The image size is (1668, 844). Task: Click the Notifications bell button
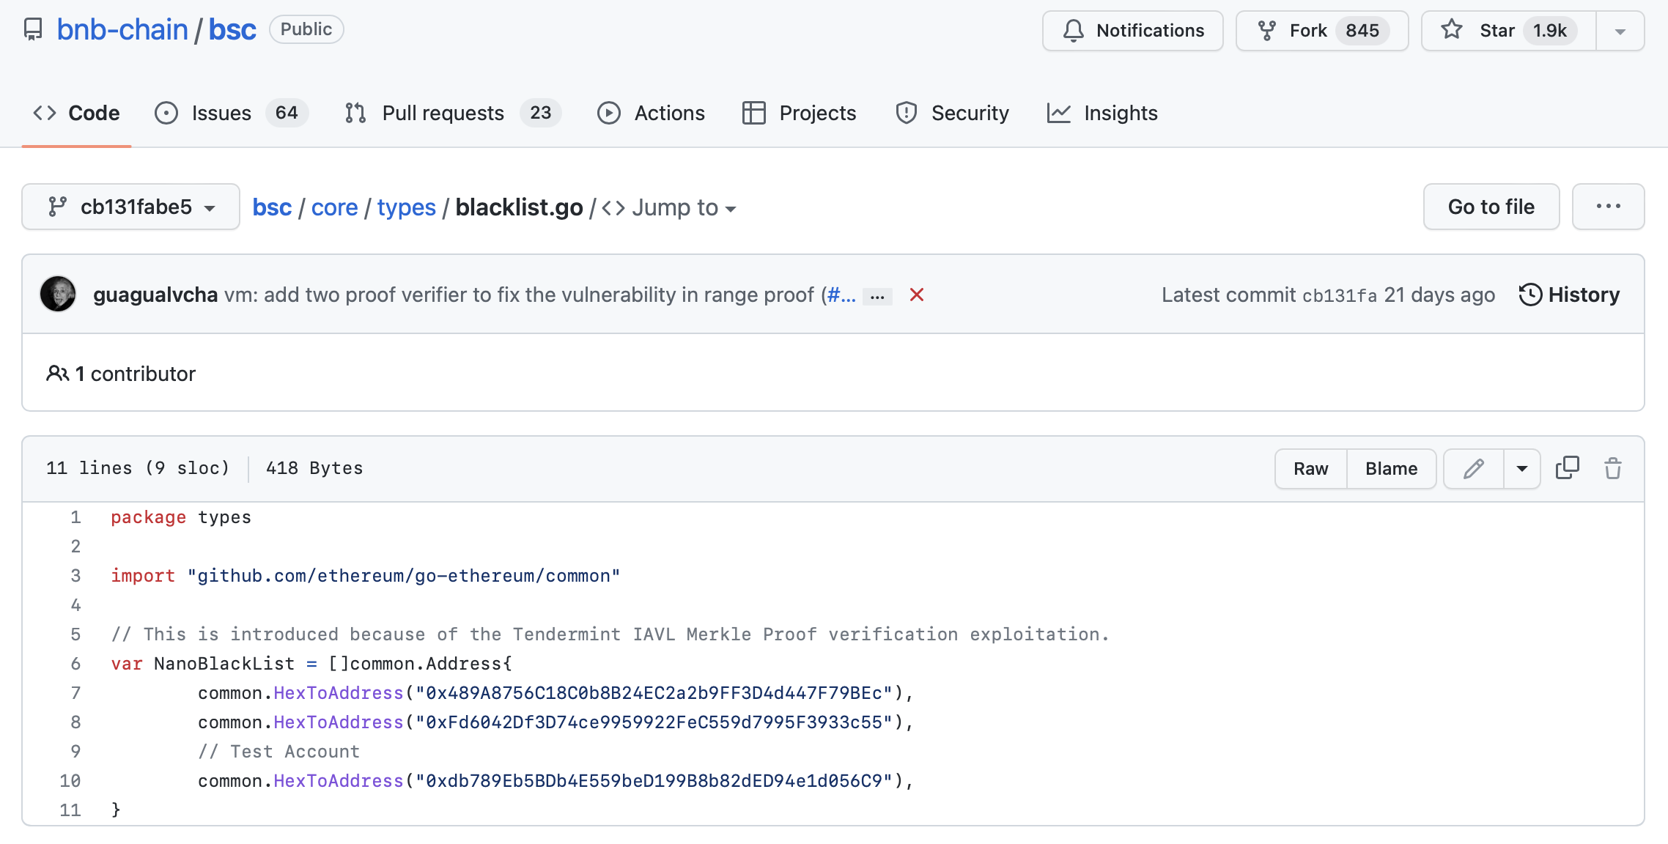coord(1132,31)
